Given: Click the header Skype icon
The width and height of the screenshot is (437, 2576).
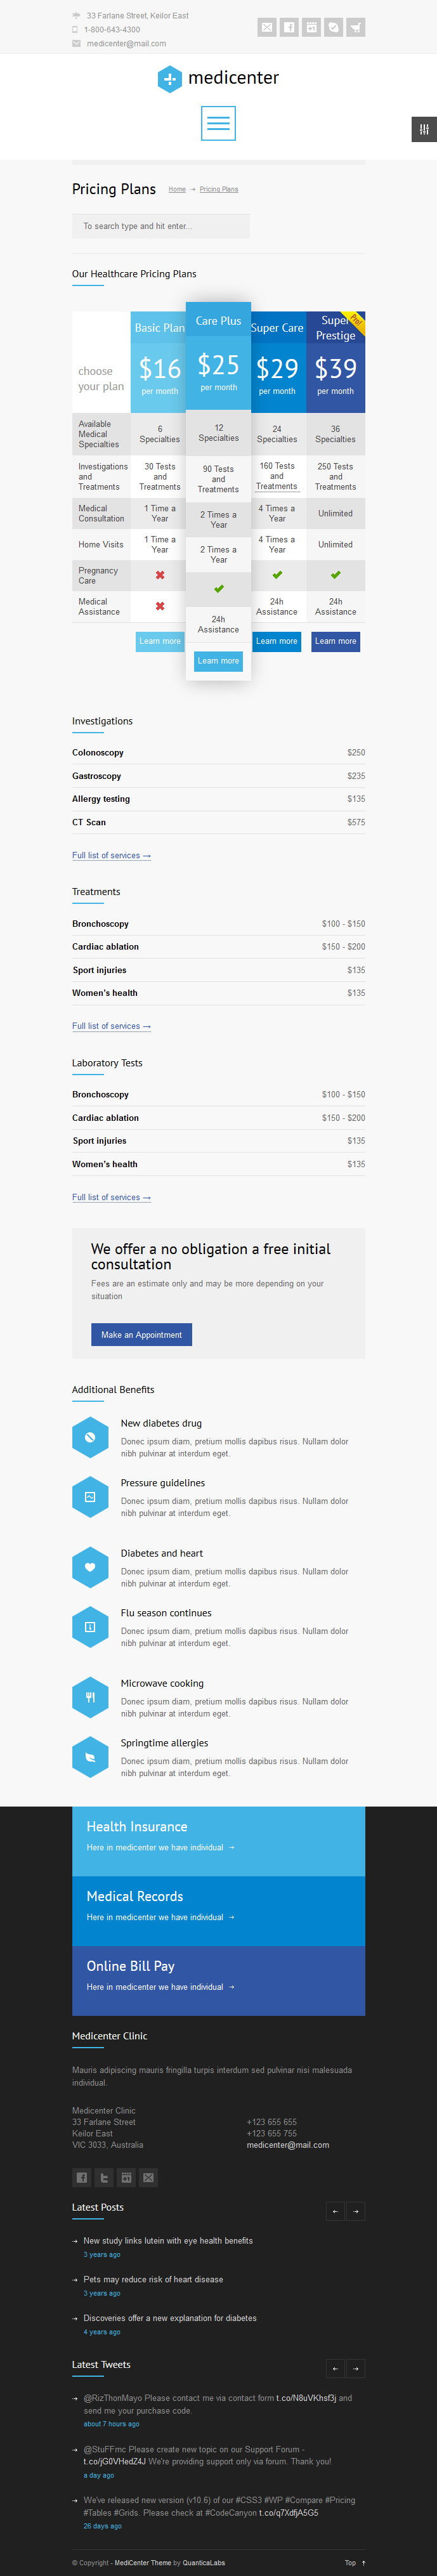Looking at the screenshot, I should [x=333, y=28].
